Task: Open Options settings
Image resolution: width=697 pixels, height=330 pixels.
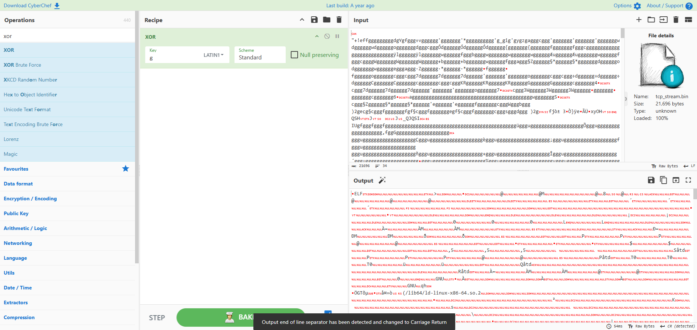Action: (627, 5)
